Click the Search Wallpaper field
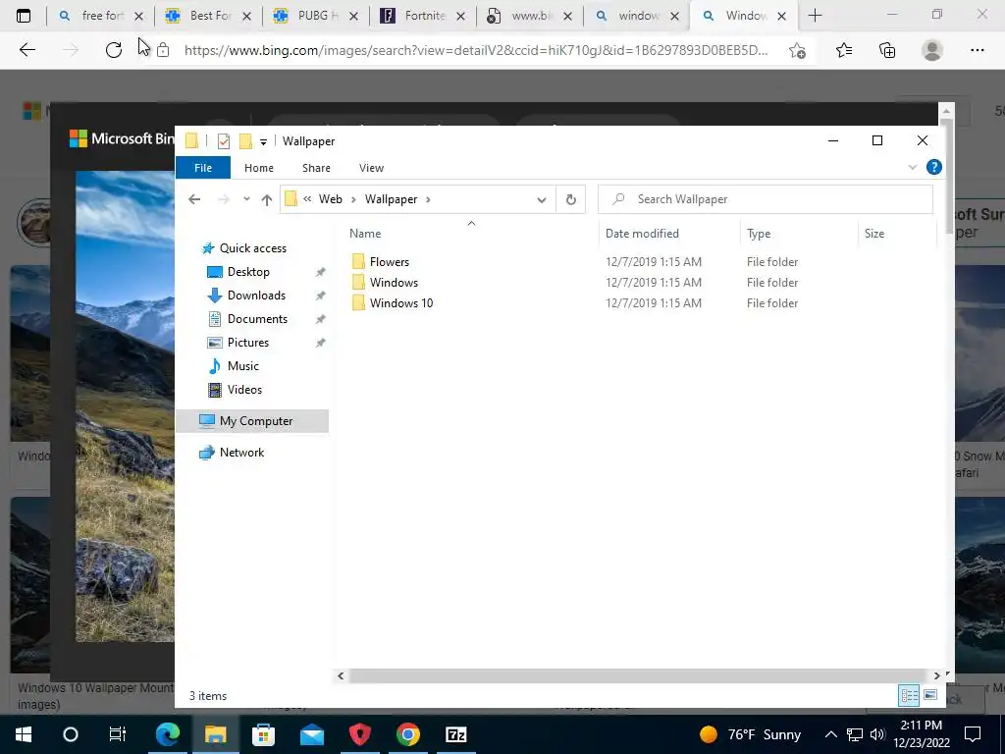Viewport: 1005px width, 754px height. 766,199
